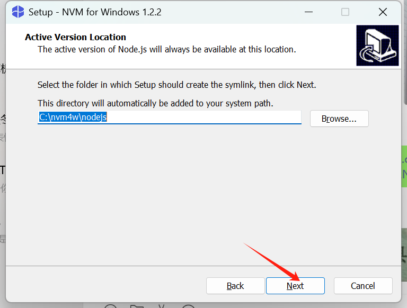Click the 'Select the folder in which Setup' instruction

click(177, 85)
